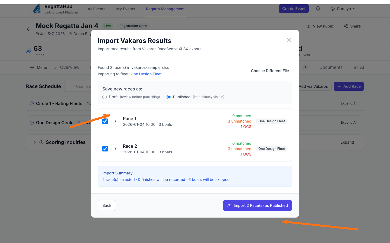The width and height of the screenshot is (390, 243).
Task: Expand Race 2 details chevron
Action: 115,149
